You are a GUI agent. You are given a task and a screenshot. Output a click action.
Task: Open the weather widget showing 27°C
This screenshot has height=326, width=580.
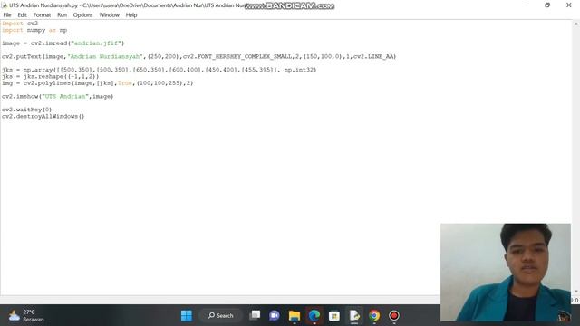[x=26, y=315]
